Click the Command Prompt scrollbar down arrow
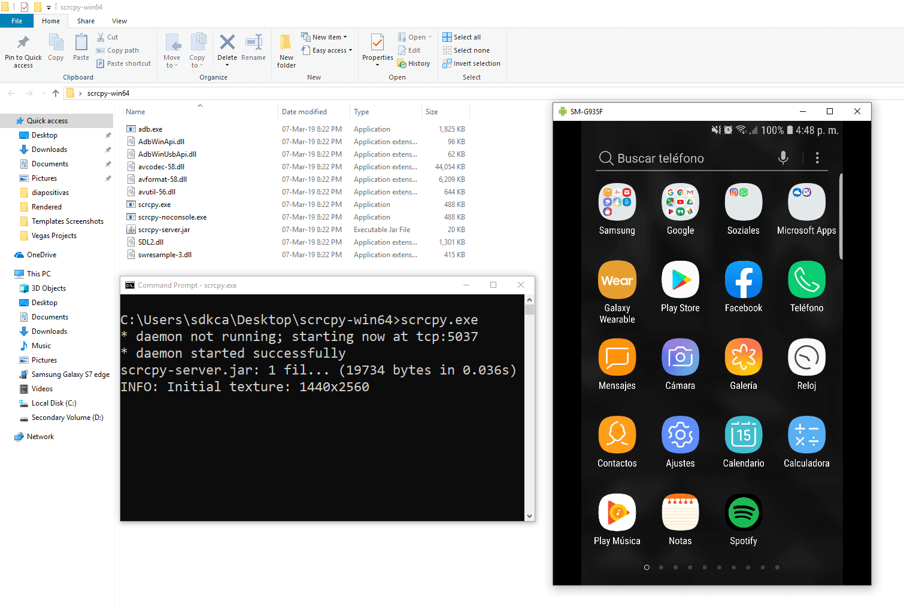Viewport: 904px width, 609px height. tap(530, 516)
